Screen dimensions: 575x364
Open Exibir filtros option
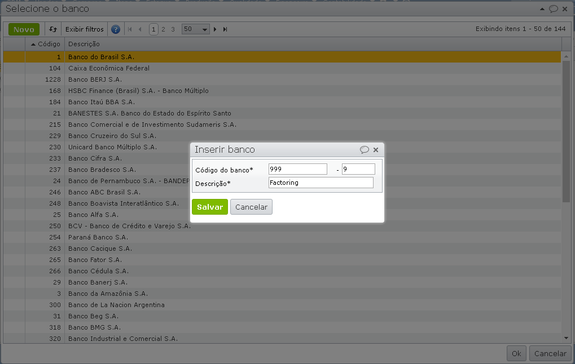pos(84,29)
